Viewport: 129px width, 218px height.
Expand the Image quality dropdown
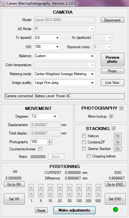(x=64, y=83)
